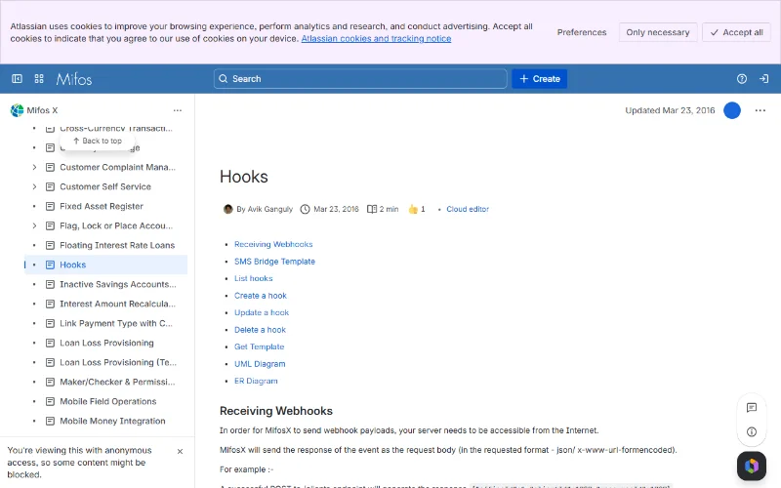Open Fixed Asset Register page

tap(102, 206)
